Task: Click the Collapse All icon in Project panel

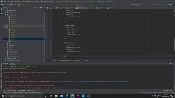Action: (38, 8)
